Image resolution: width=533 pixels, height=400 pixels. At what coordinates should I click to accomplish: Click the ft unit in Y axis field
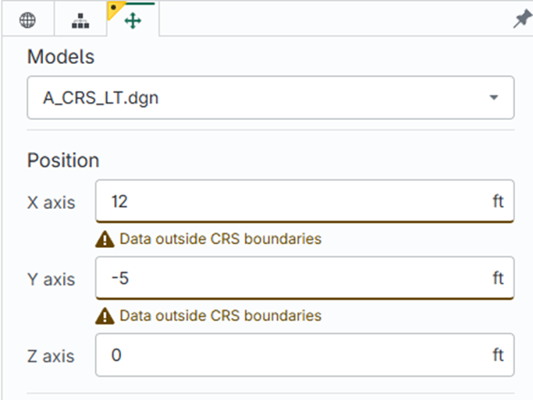[x=498, y=278]
